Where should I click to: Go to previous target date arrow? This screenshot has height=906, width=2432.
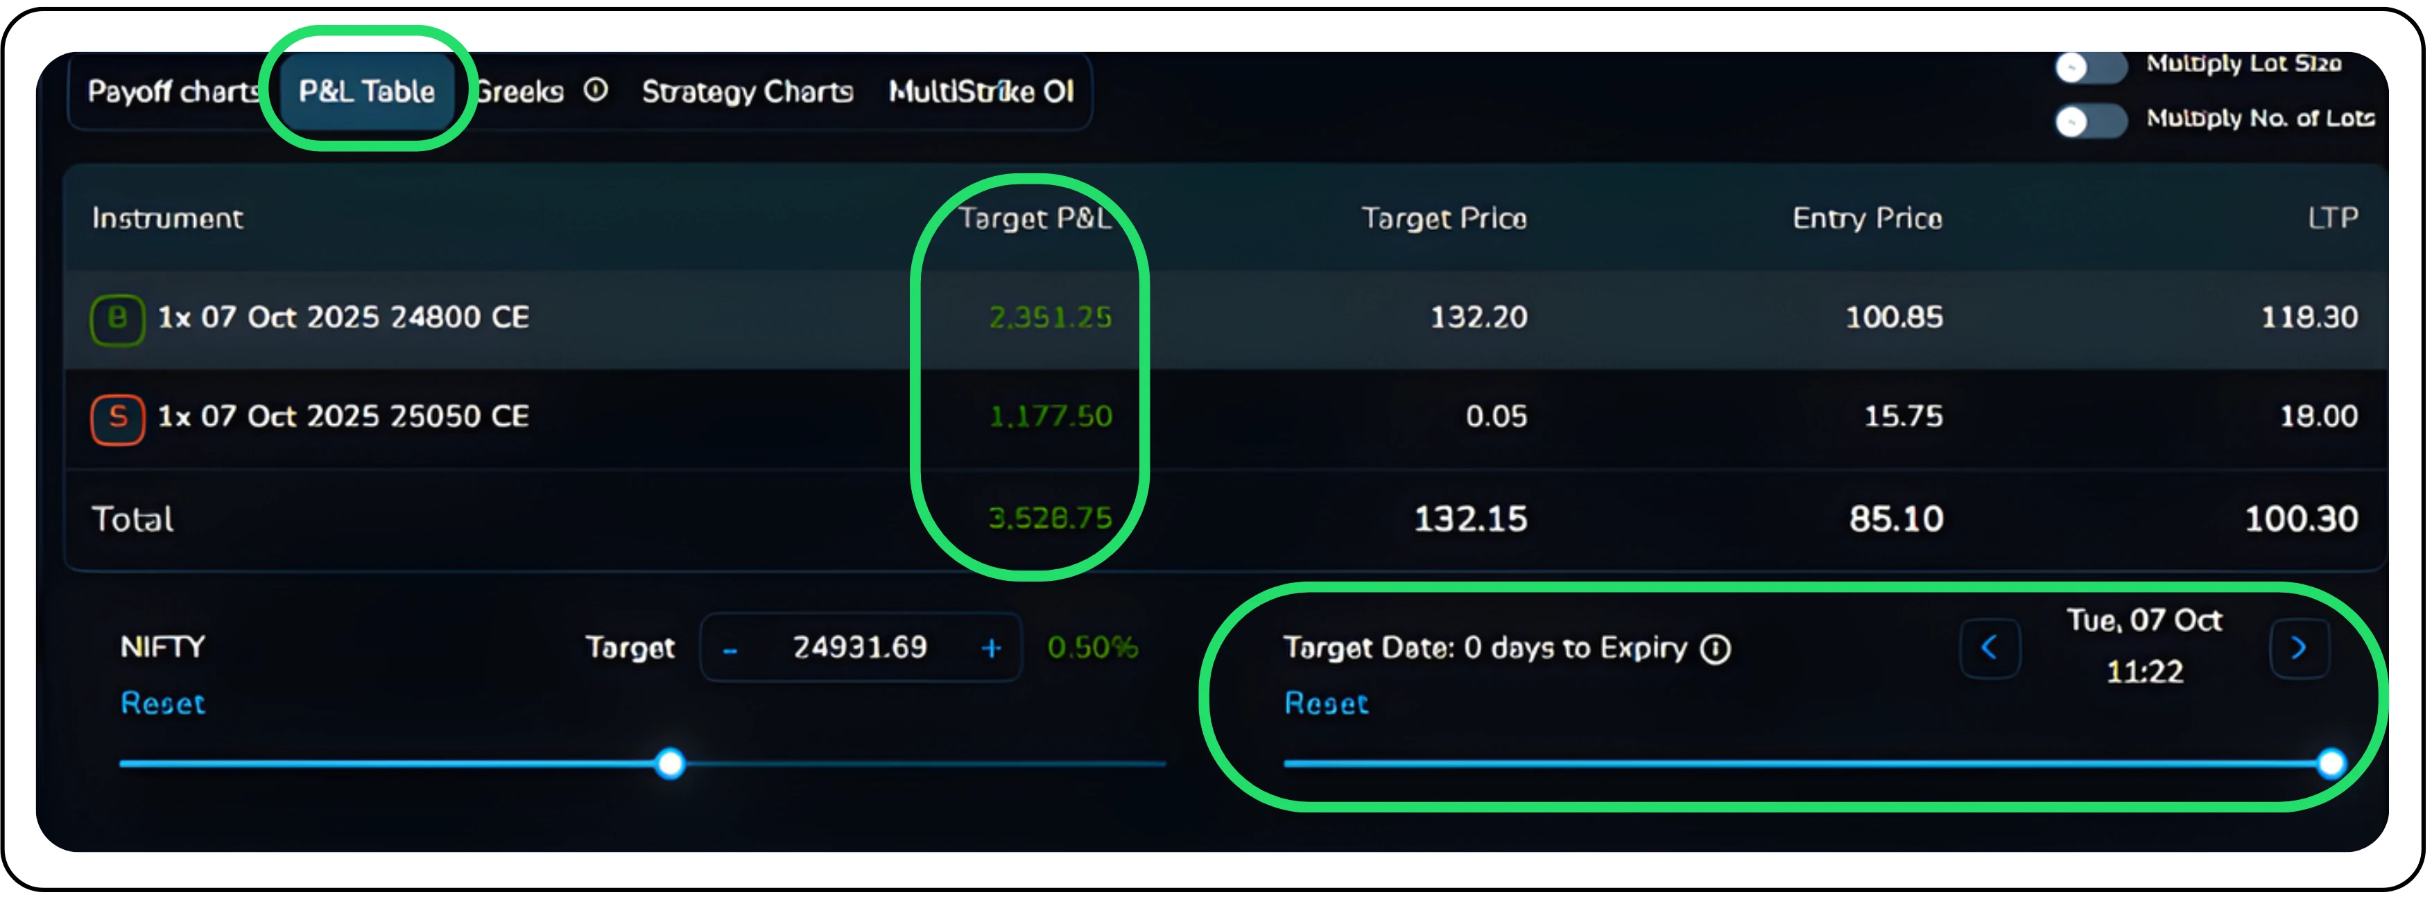click(x=1989, y=648)
